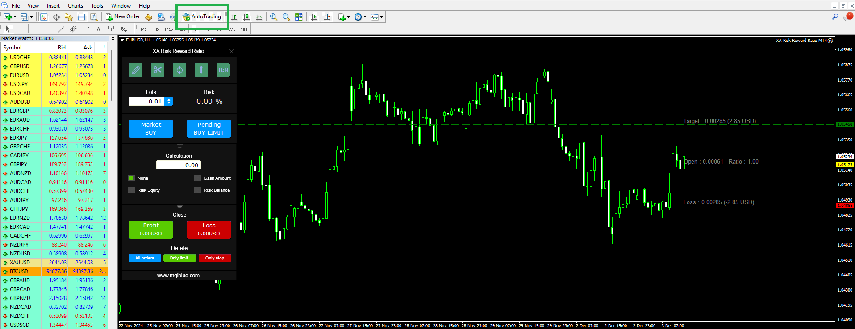Click the Close Loss button
855x329 pixels.
coord(209,230)
